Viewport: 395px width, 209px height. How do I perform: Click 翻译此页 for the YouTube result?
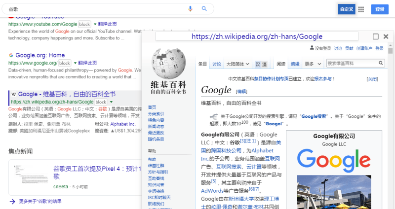pyautogui.click(x=107, y=24)
